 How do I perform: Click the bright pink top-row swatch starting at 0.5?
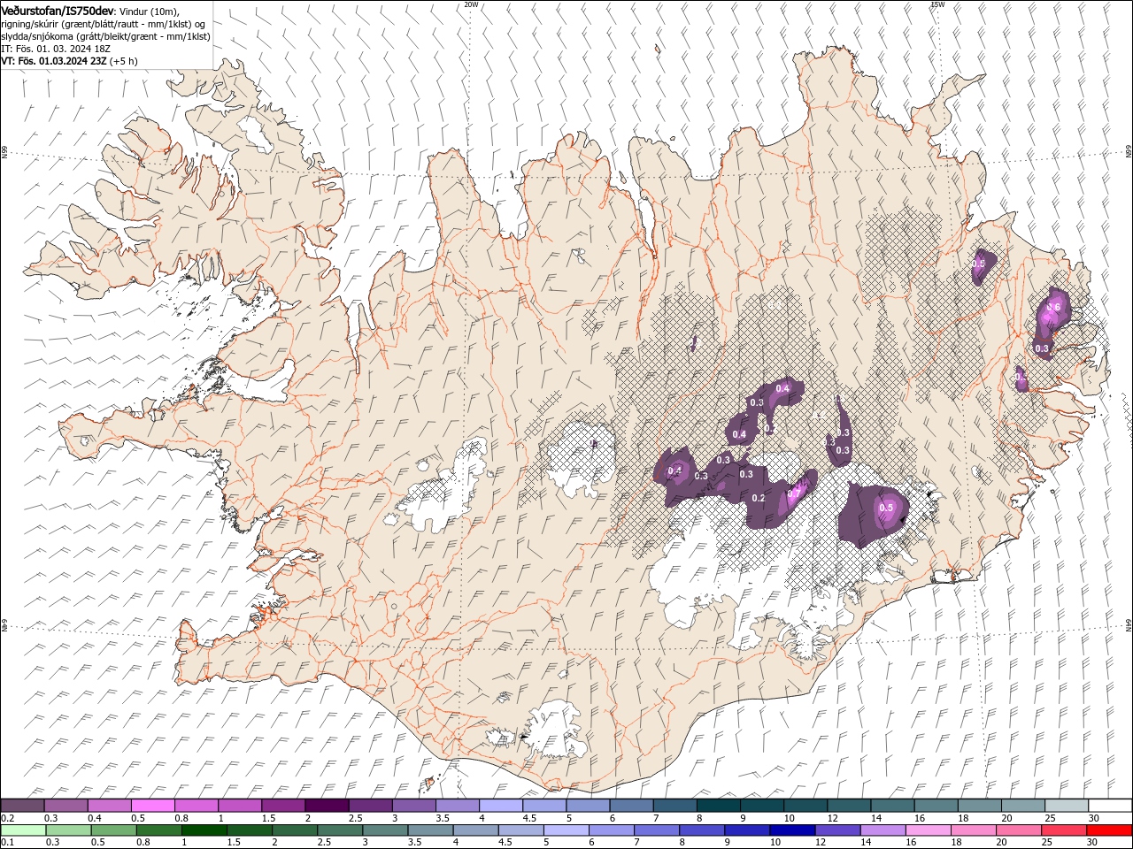[x=152, y=806]
